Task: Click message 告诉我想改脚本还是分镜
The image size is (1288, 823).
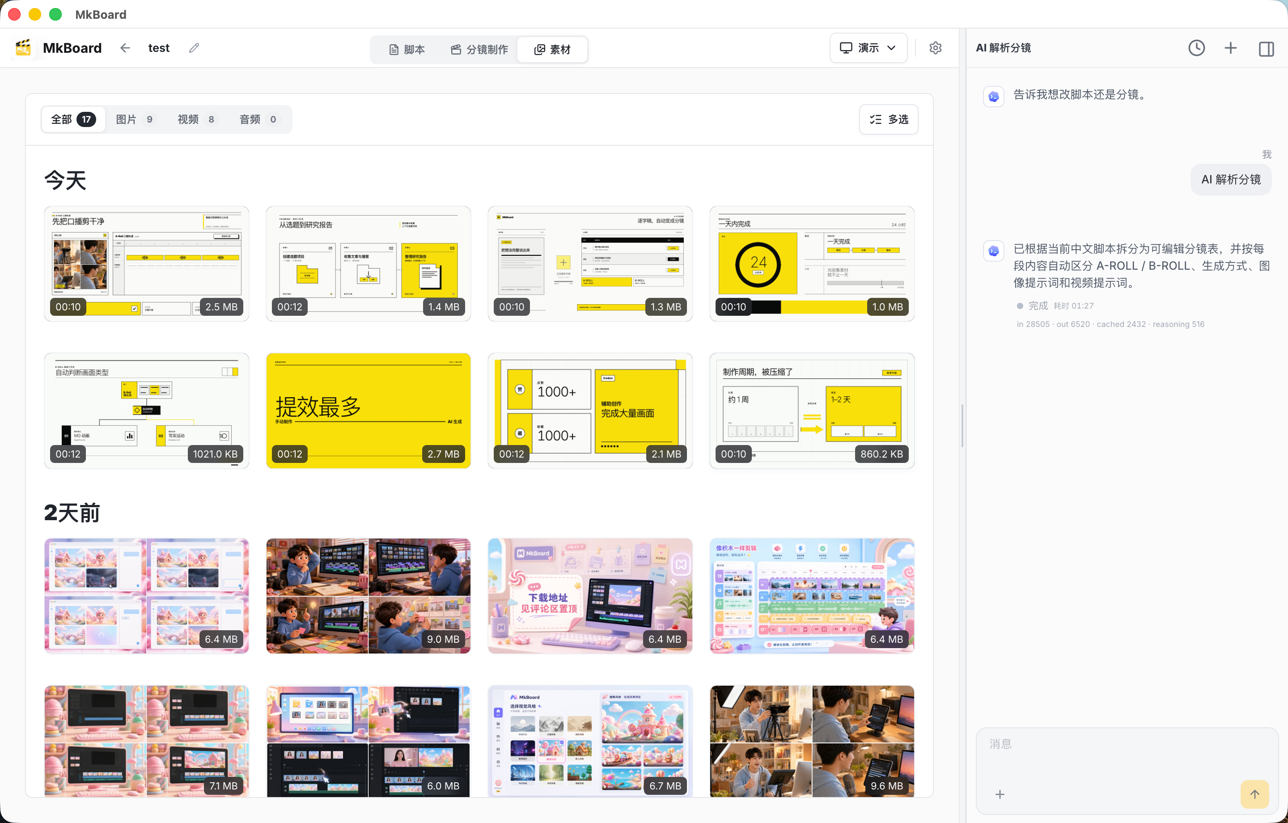Action: tap(1081, 95)
